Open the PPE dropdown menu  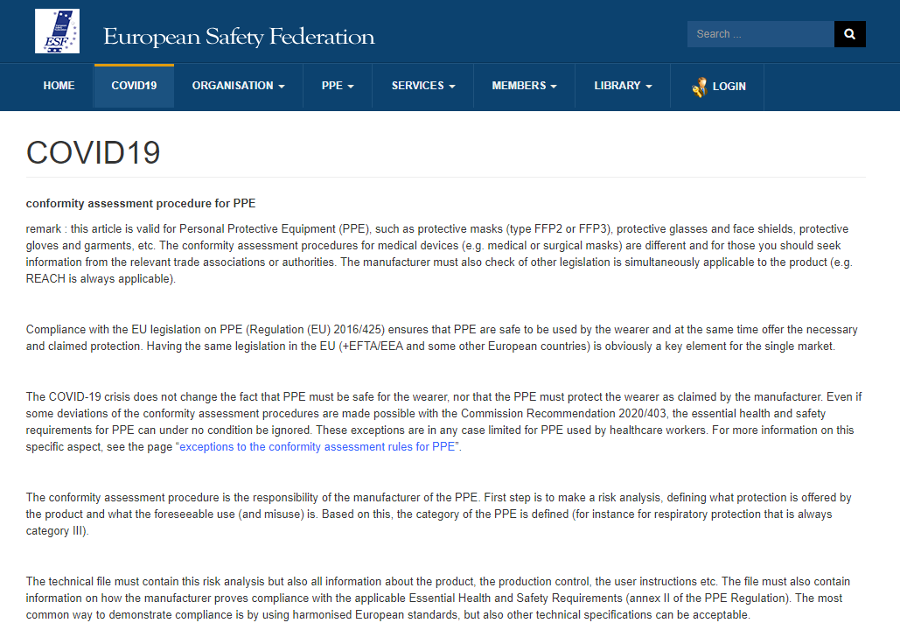338,86
